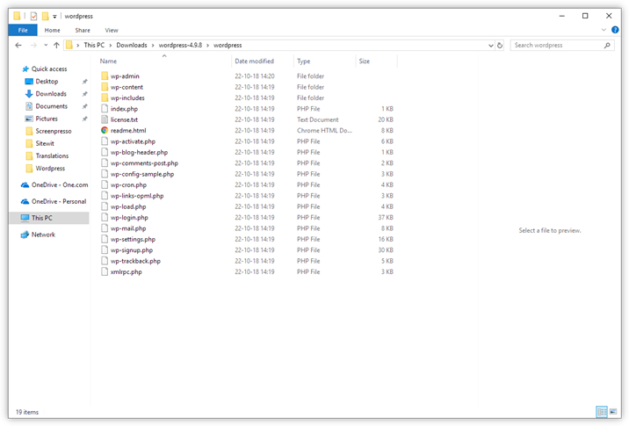Expand the wordpress-4.9.8 breadcrumb chevron

[x=208, y=46]
